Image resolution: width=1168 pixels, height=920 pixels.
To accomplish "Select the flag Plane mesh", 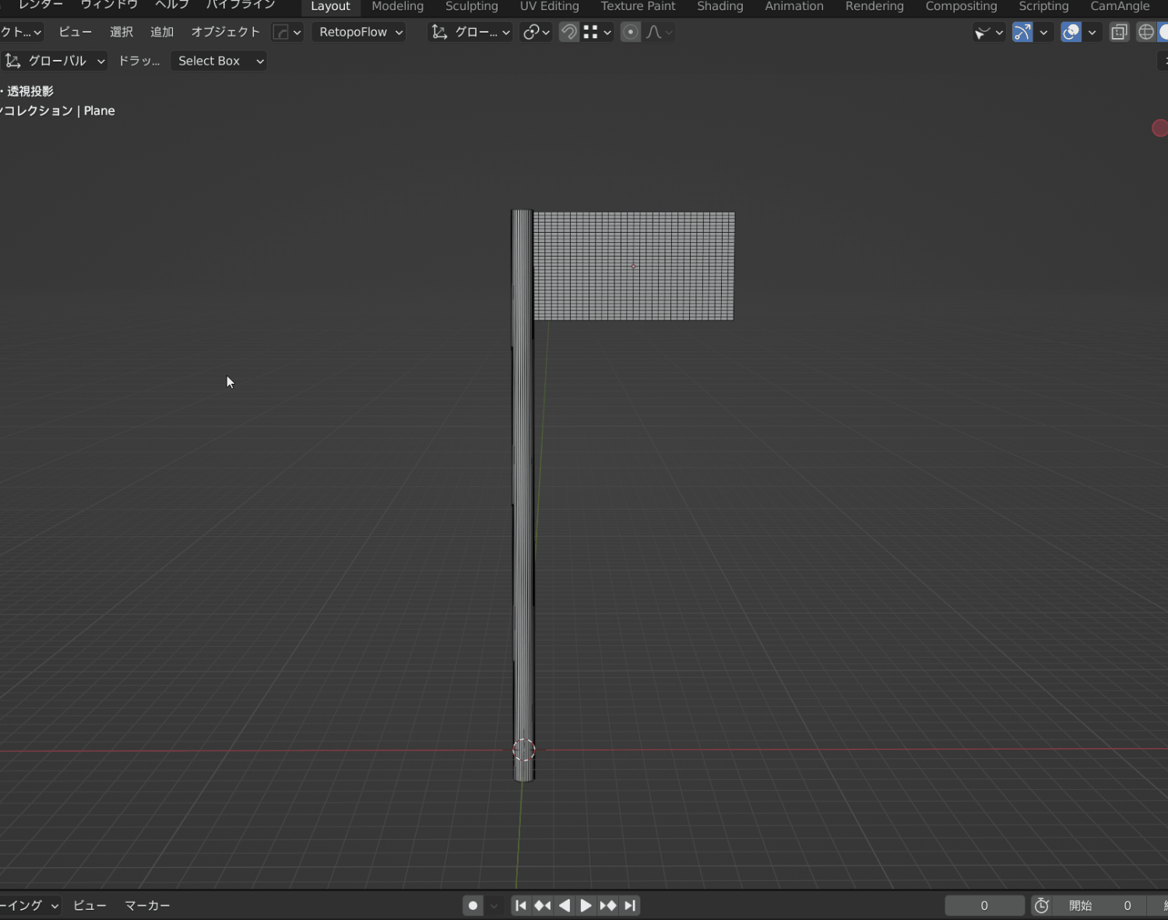I will coord(634,266).
